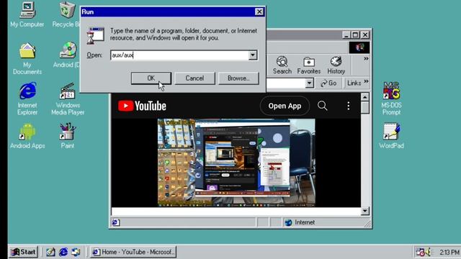Click the volume speaker tray icon
The width and height of the screenshot is (461, 259).
(x=428, y=252)
